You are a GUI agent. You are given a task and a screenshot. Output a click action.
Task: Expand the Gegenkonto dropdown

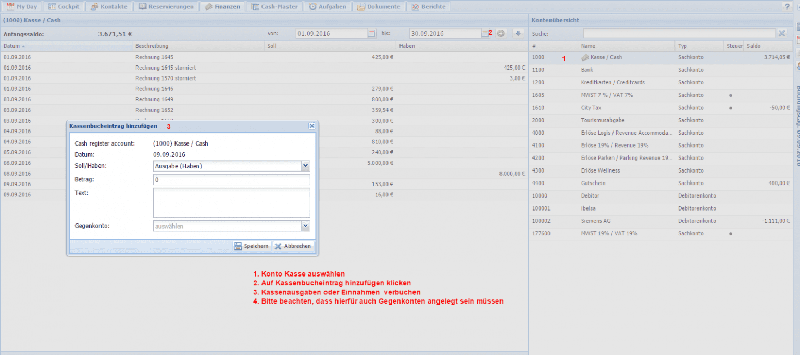click(305, 226)
